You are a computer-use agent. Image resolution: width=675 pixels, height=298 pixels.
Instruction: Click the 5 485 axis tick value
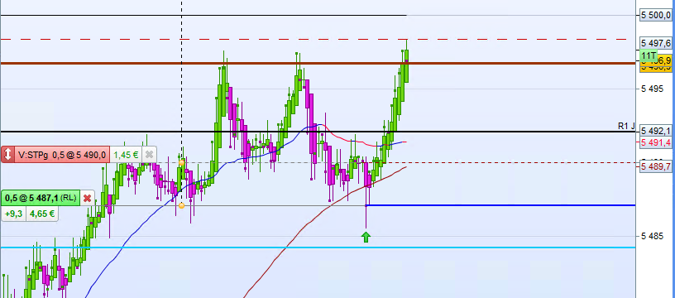click(651, 237)
